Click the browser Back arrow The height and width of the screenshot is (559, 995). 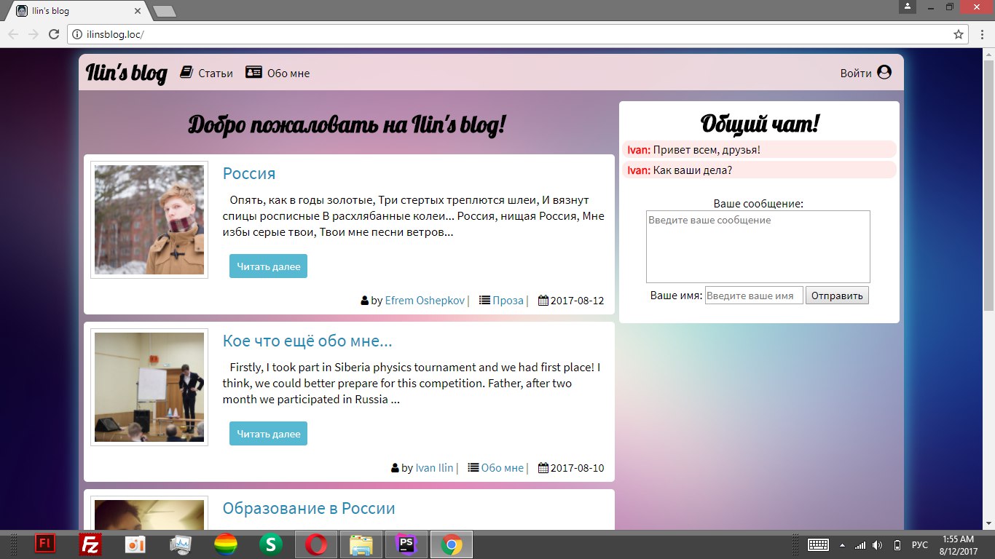(13, 34)
